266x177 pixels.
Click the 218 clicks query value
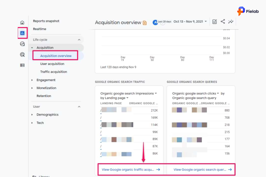pyautogui.click(x=227, y=125)
